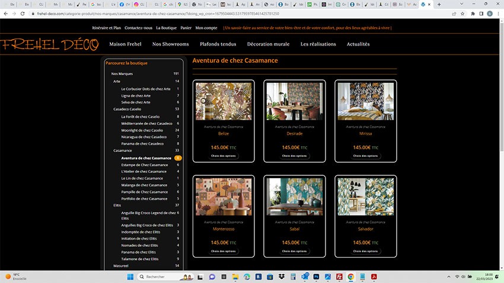Open the browser extensions puzzle icon
Image resolution: width=504 pixels, height=283 pixels.
[473, 14]
